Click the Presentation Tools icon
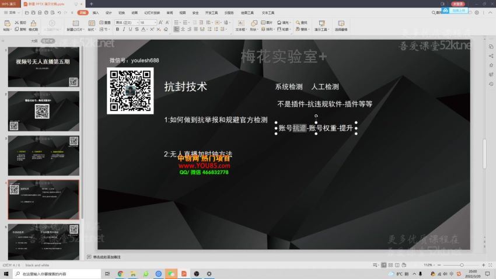Screen dimensions: 496x279 [x=322, y=23]
